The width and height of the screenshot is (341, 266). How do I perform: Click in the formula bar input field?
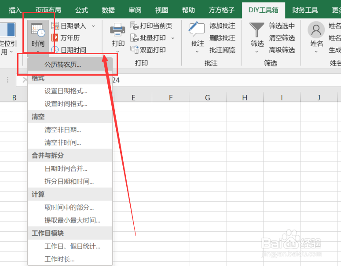pyautogui.click(x=226, y=80)
